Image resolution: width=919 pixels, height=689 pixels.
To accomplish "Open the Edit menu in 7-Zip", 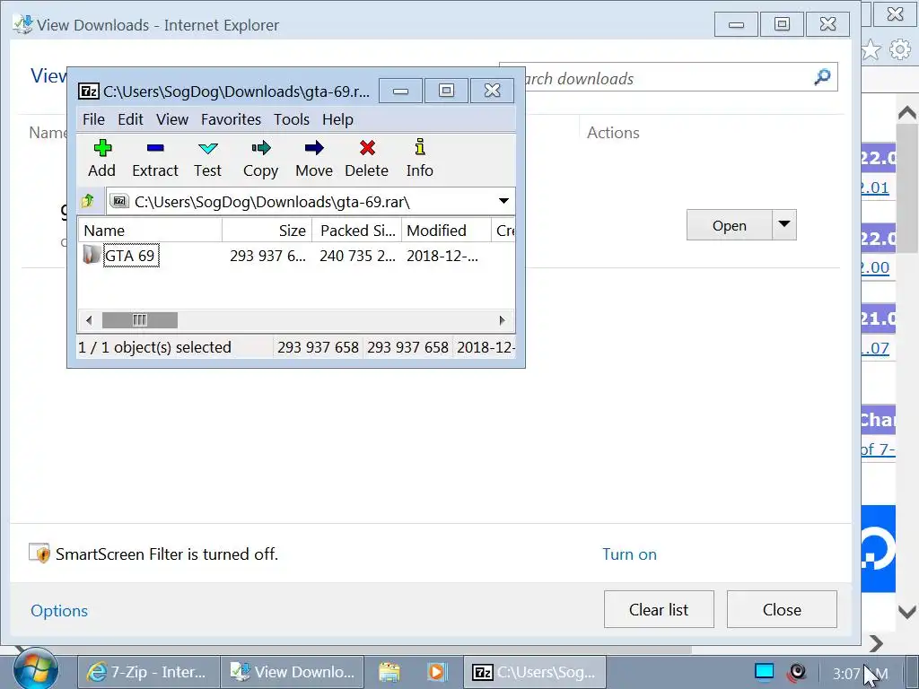I will pyautogui.click(x=130, y=119).
